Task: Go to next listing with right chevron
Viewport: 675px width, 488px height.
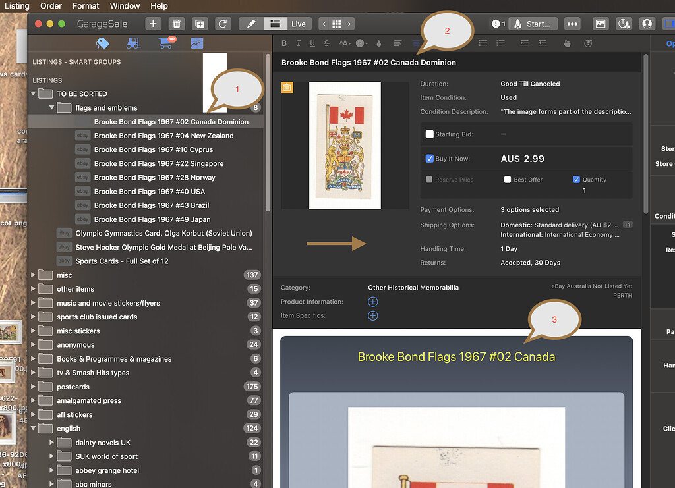Action: pos(349,24)
